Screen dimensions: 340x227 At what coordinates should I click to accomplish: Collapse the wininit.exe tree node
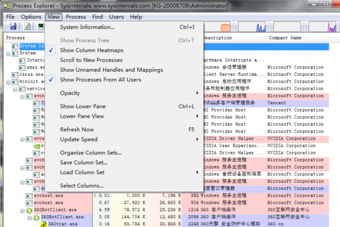click(8, 81)
